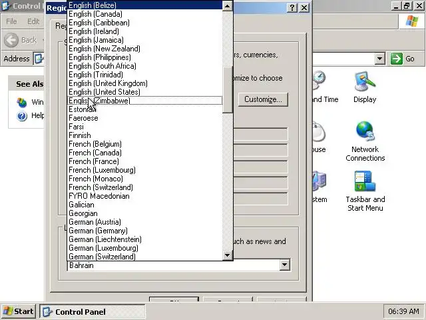Select Galician in the list
Viewport: 426px width, 320px height.
pos(144,205)
